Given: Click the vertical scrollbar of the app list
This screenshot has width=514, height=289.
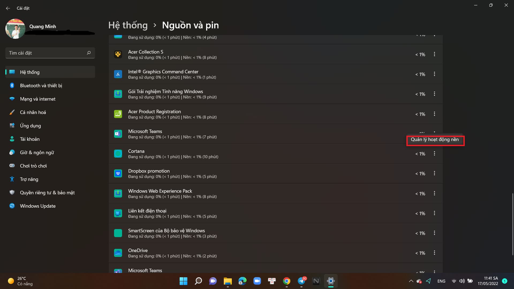Looking at the screenshot, I should [x=512, y=224].
